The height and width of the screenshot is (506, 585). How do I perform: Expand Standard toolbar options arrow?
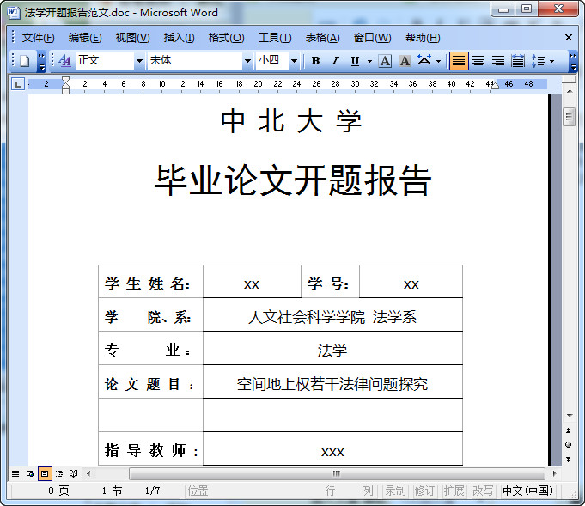pyautogui.click(x=42, y=62)
